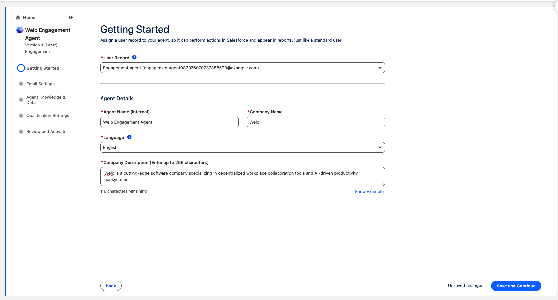Open the Show Example link
558x300 pixels.
(369, 191)
